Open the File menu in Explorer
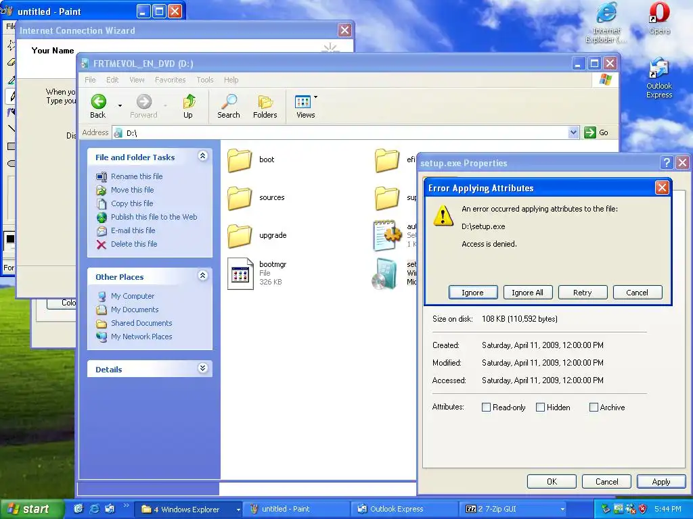 (x=90, y=80)
